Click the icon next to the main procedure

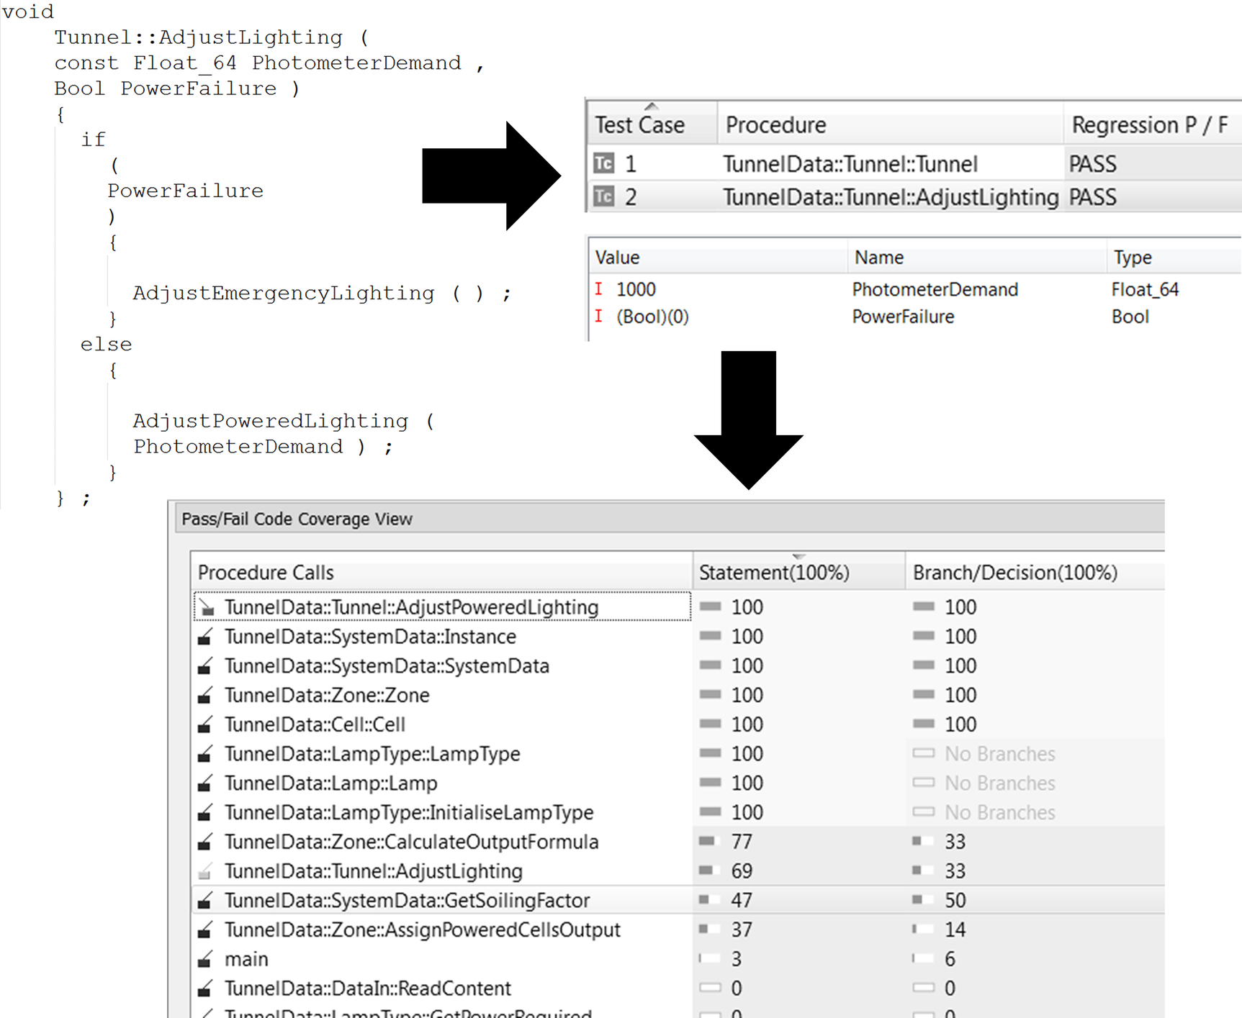[x=206, y=959]
